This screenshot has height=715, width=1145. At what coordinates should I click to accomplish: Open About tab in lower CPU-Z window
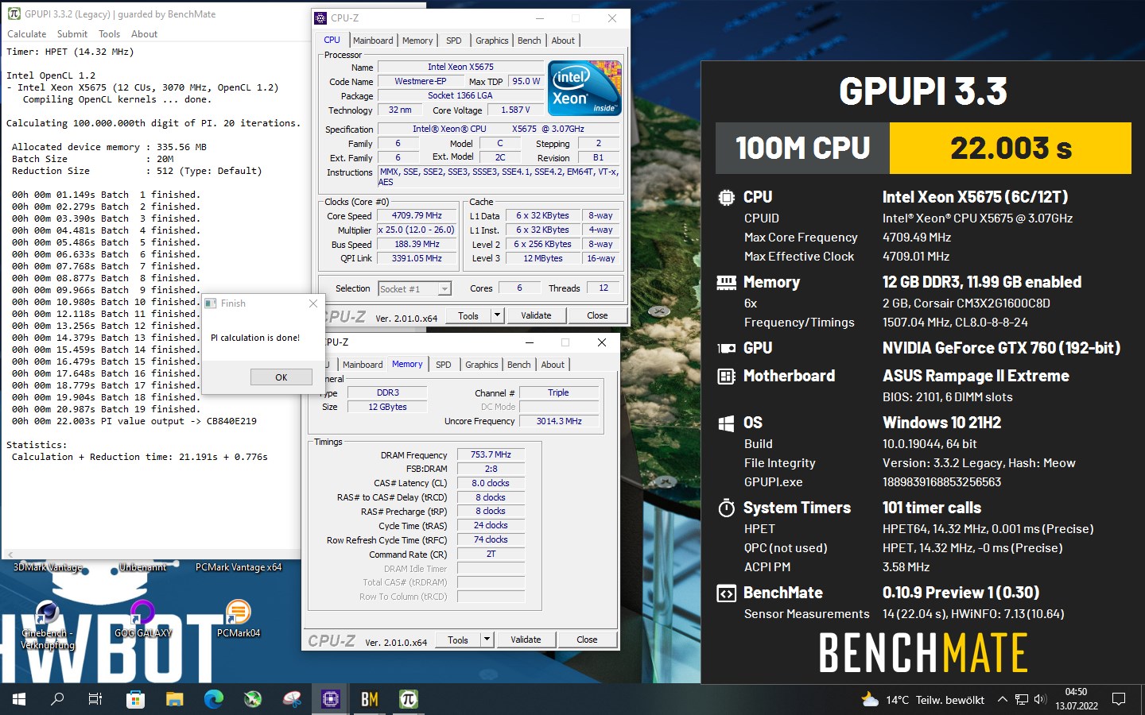[x=553, y=365]
